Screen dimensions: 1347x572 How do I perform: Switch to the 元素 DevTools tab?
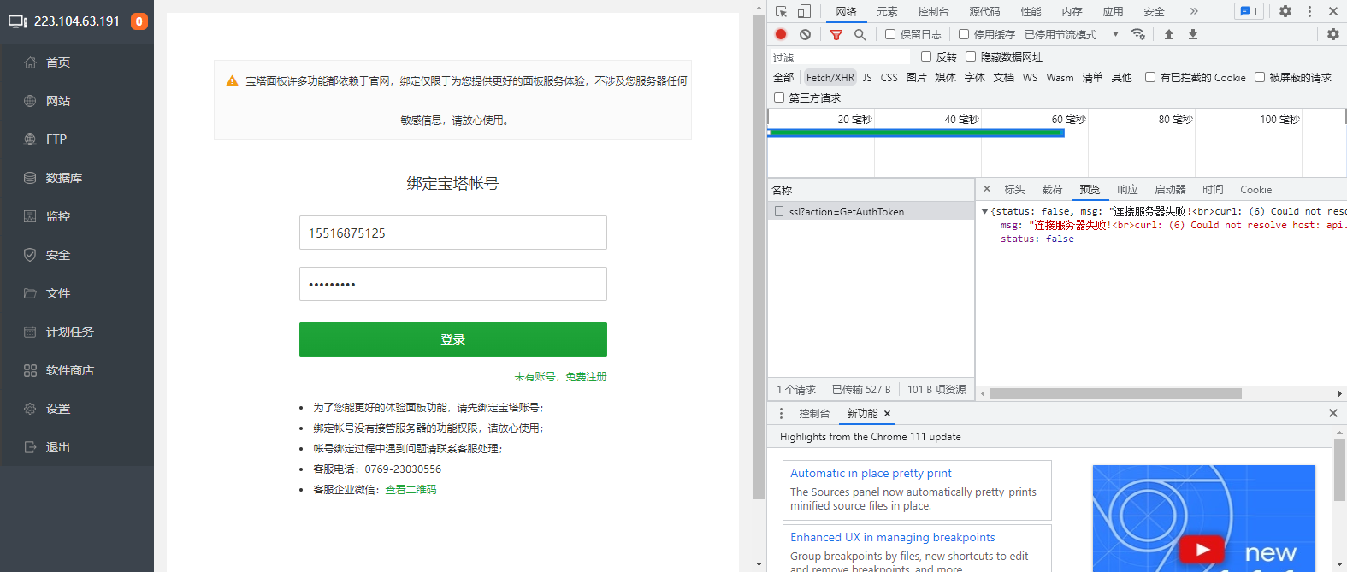pyautogui.click(x=887, y=11)
